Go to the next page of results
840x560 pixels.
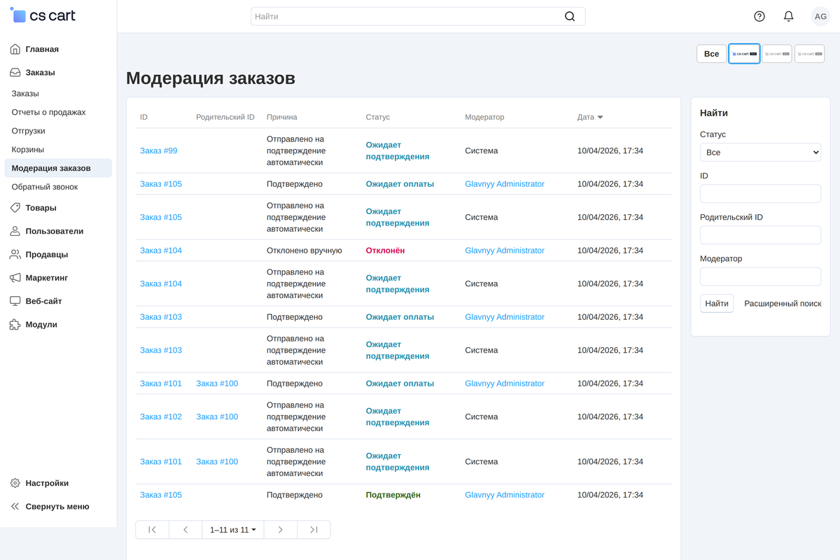pyautogui.click(x=280, y=530)
